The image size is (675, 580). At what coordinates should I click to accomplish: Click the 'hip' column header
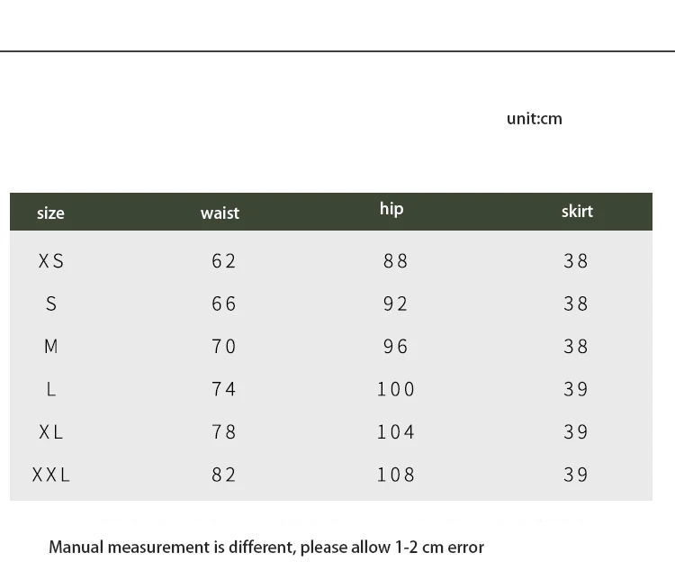click(x=391, y=209)
